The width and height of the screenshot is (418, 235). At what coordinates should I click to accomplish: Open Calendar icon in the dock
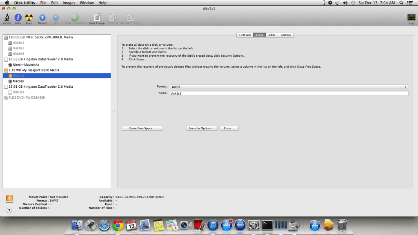[131, 225]
